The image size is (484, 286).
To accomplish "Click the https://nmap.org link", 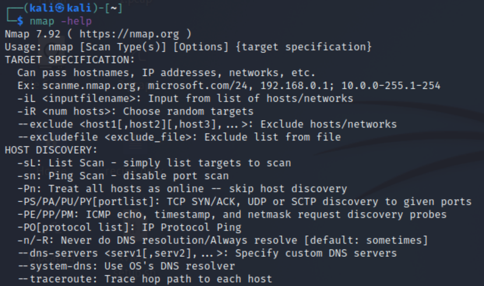I will tap(129, 34).
